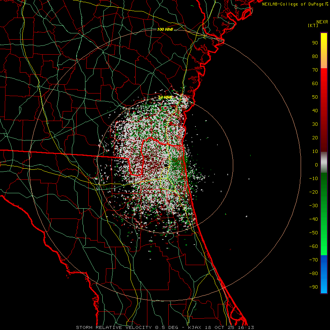The height and width of the screenshot is (330, 330).
Task: Select the -60 knot scale label
Action: pos(313,246)
